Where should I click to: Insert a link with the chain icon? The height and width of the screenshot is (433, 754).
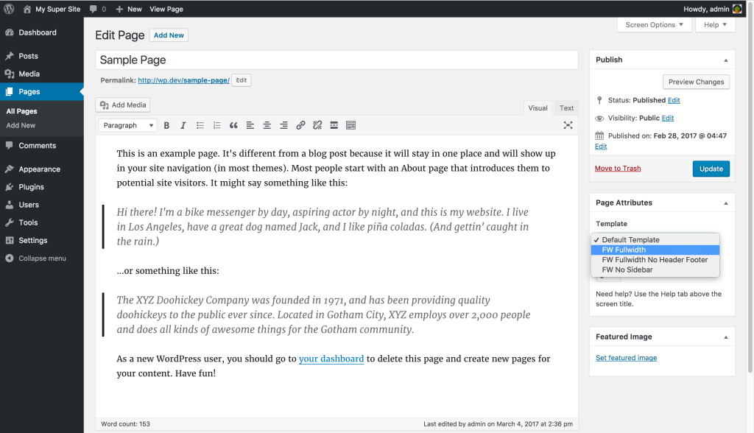click(x=300, y=125)
